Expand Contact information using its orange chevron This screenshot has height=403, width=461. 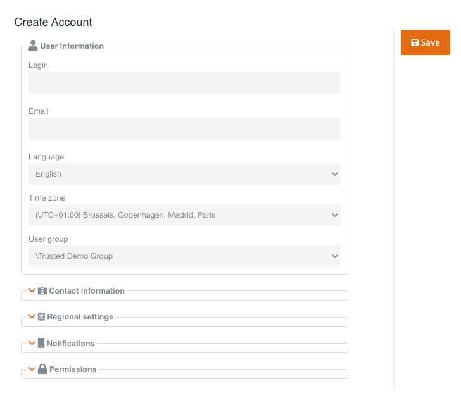pos(32,291)
